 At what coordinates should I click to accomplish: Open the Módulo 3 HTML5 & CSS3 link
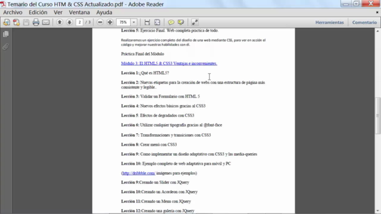coord(169,64)
